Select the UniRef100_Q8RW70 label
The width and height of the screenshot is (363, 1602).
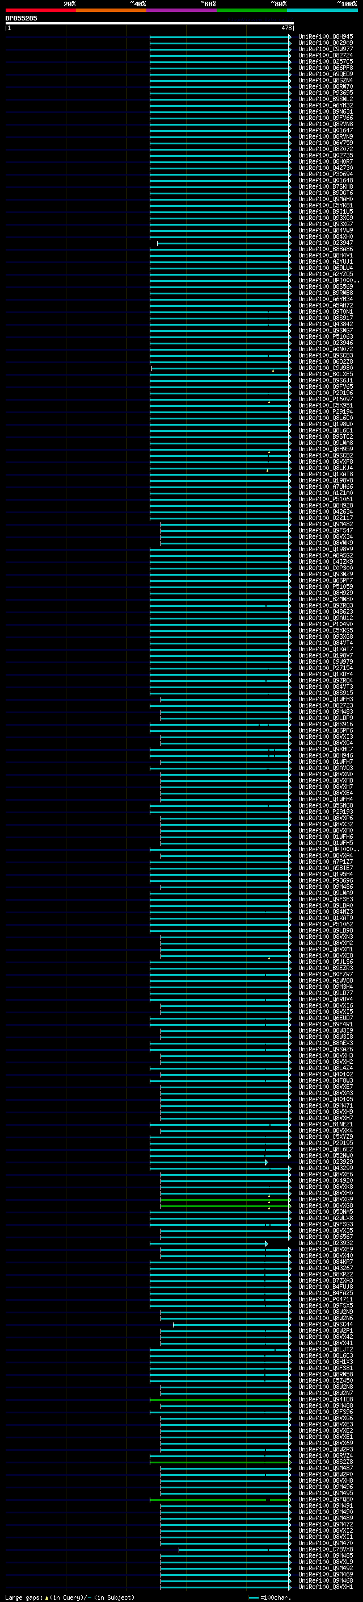[326, 86]
